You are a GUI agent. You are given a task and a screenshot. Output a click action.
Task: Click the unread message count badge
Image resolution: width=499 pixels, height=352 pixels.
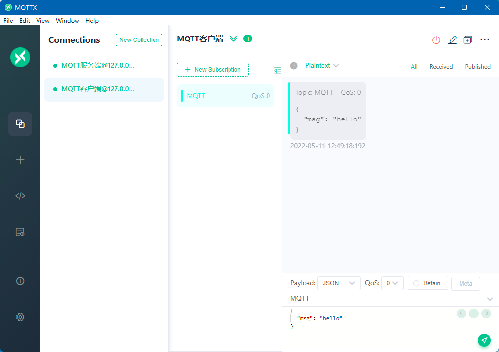click(248, 39)
